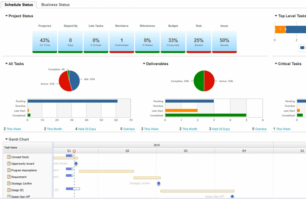306x199 pixels.
Task: Click the red today marker in Gantt timeline
Action: (x=74, y=151)
